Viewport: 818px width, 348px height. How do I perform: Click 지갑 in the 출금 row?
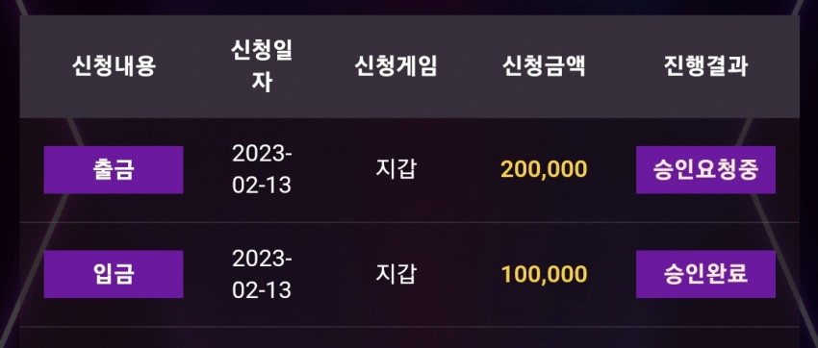[396, 170]
